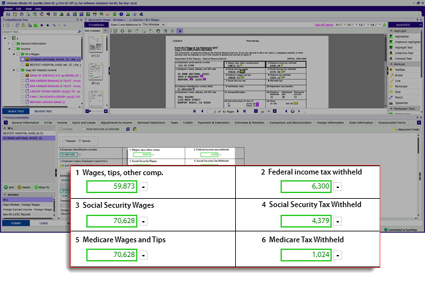Activate the Pencil markup tool
Image resolution: width=425 pixels, height=287 pixels.
tap(400, 98)
